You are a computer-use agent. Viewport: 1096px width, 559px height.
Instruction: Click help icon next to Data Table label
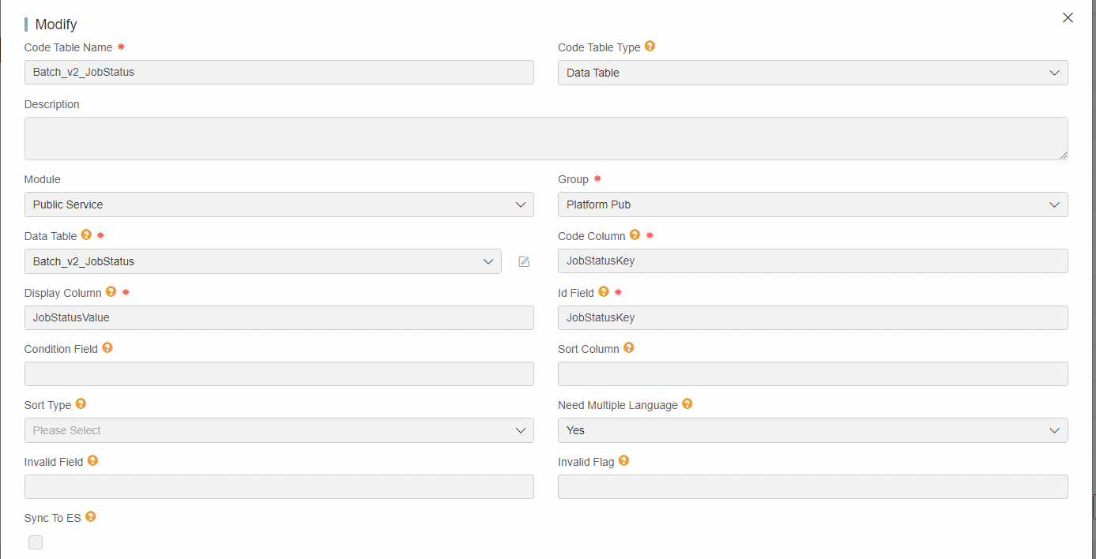pyautogui.click(x=86, y=235)
